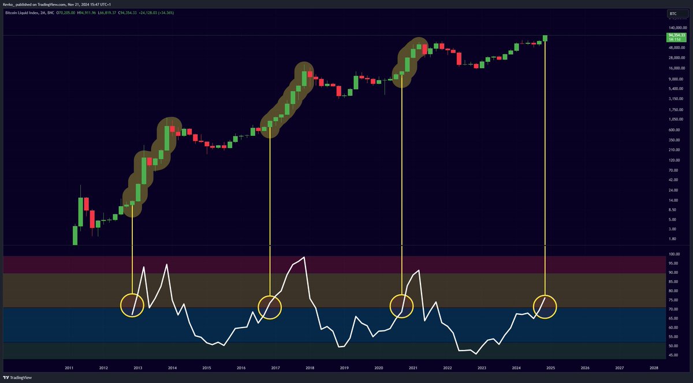Click the BNC exchange label in the legend
693x383 pixels.
[50, 13]
